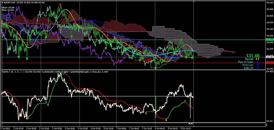Click the cyan down arrow at the indicator top peak
Viewport: 274px width, 130px height.
65,72
